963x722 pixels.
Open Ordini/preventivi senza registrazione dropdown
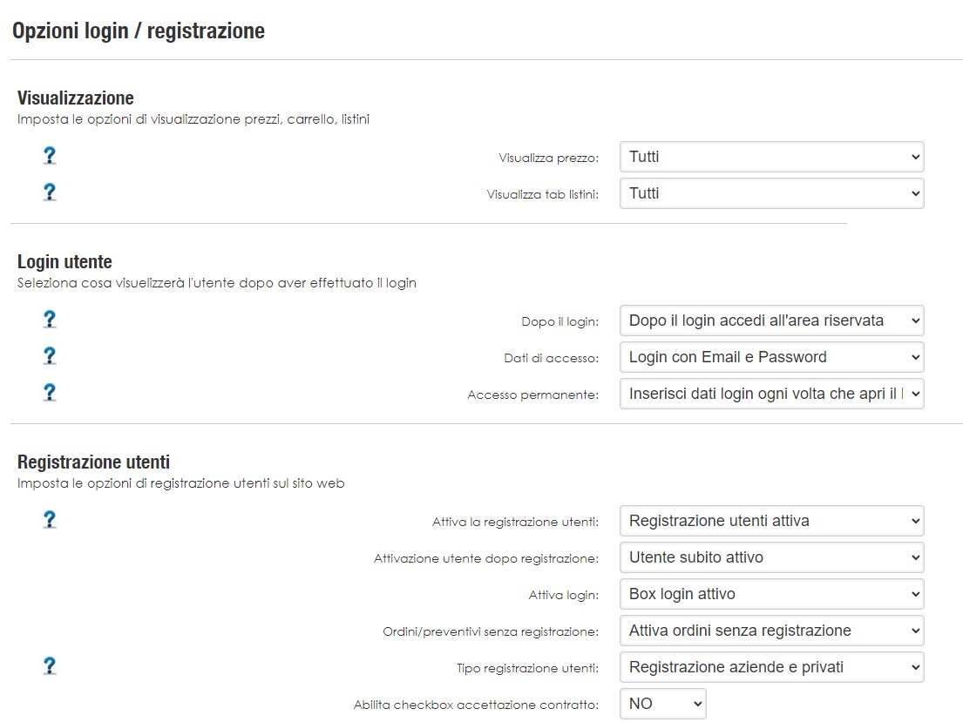click(772, 631)
